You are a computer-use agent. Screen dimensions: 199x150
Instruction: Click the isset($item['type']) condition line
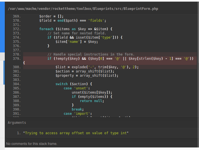[x=85, y=37]
